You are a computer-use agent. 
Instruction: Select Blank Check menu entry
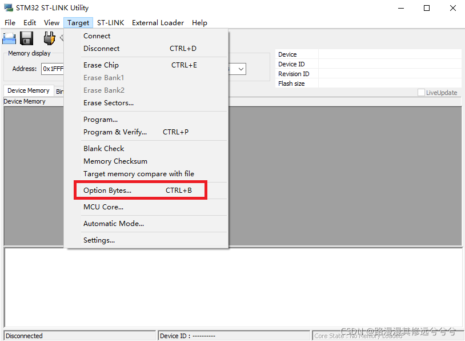[146, 149]
